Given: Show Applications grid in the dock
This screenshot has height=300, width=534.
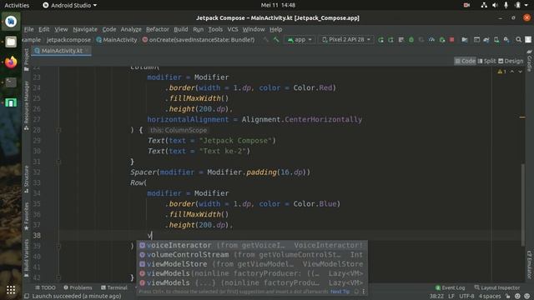Looking at the screenshot, I should [x=11, y=290].
